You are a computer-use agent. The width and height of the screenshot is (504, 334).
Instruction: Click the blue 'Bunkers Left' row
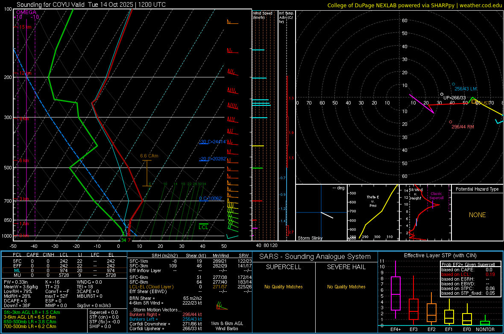pos(166,319)
